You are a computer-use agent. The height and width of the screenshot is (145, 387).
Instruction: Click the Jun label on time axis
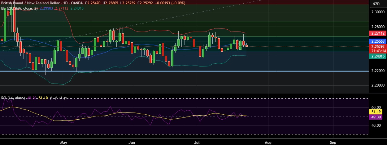pyautogui.click(x=132, y=143)
